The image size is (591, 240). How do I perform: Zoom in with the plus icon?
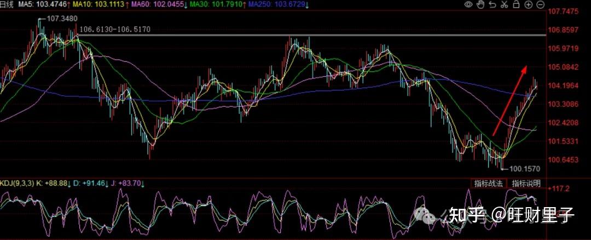[x=528, y=4]
